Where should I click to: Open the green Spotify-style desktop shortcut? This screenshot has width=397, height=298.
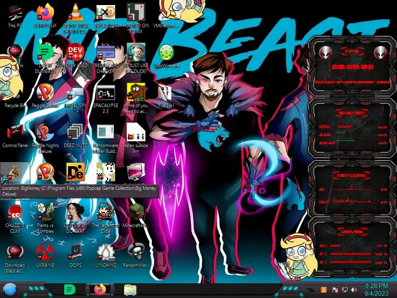45,59
